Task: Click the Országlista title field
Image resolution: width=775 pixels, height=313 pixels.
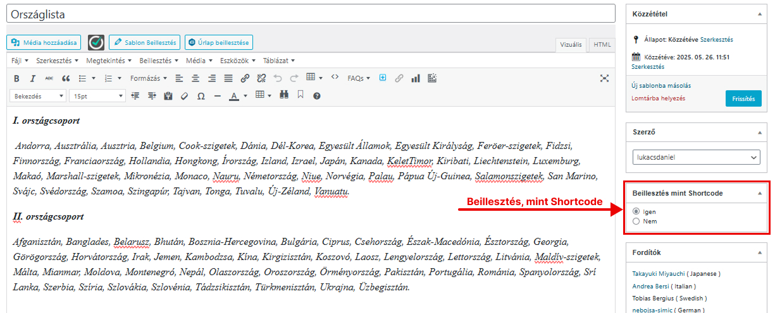Action: click(311, 14)
